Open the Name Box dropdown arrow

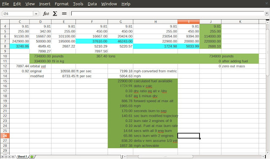tap(36, 14)
